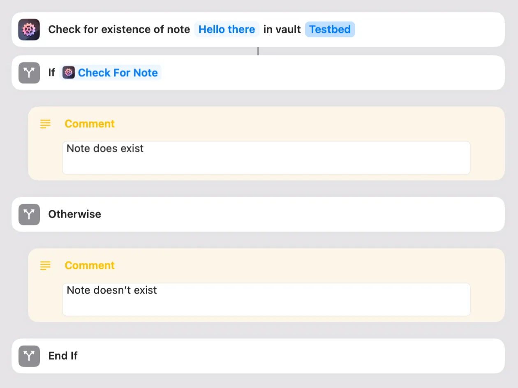The width and height of the screenshot is (518, 388).
Task: Click the Comment label above Note does exist
Action: [x=89, y=124]
